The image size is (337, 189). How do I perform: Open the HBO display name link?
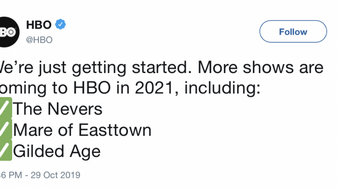[38, 25]
